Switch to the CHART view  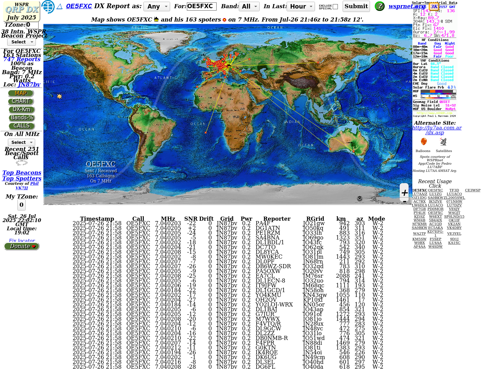pyautogui.click(x=21, y=101)
